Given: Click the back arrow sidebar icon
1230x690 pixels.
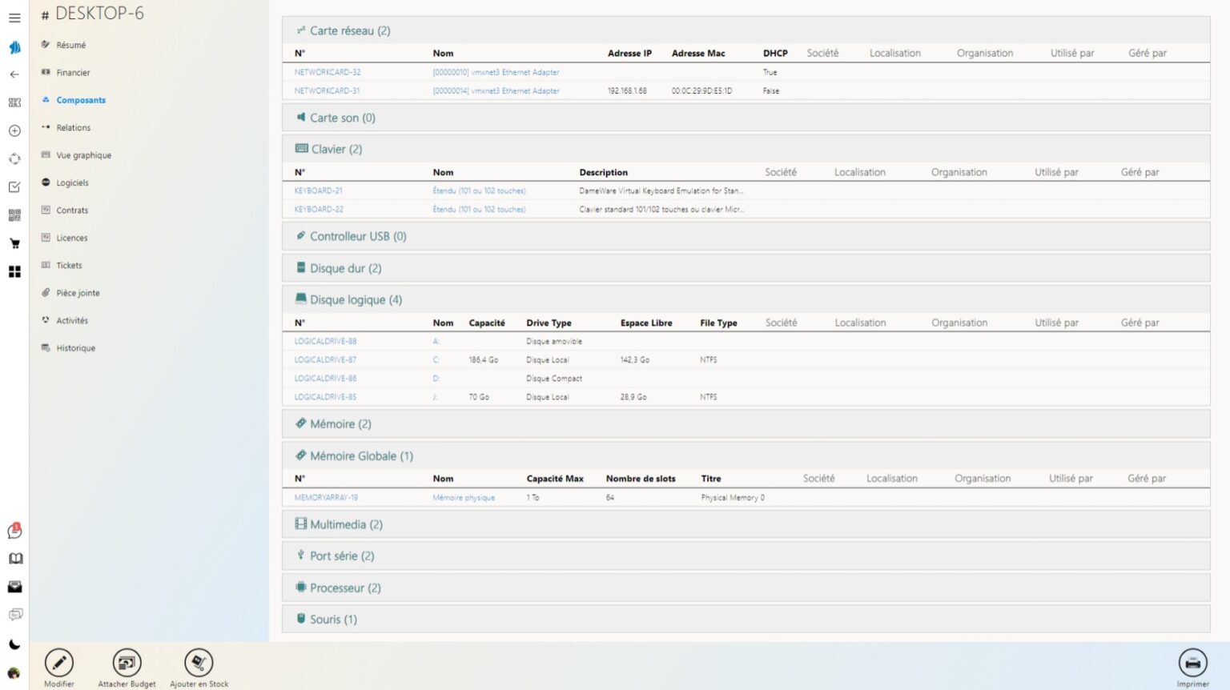Looking at the screenshot, I should tap(14, 74).
